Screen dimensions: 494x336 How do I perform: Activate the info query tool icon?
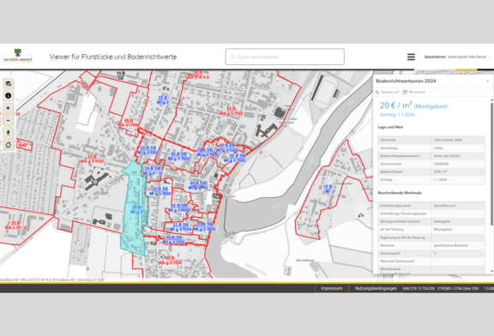[x=9, y=96]
